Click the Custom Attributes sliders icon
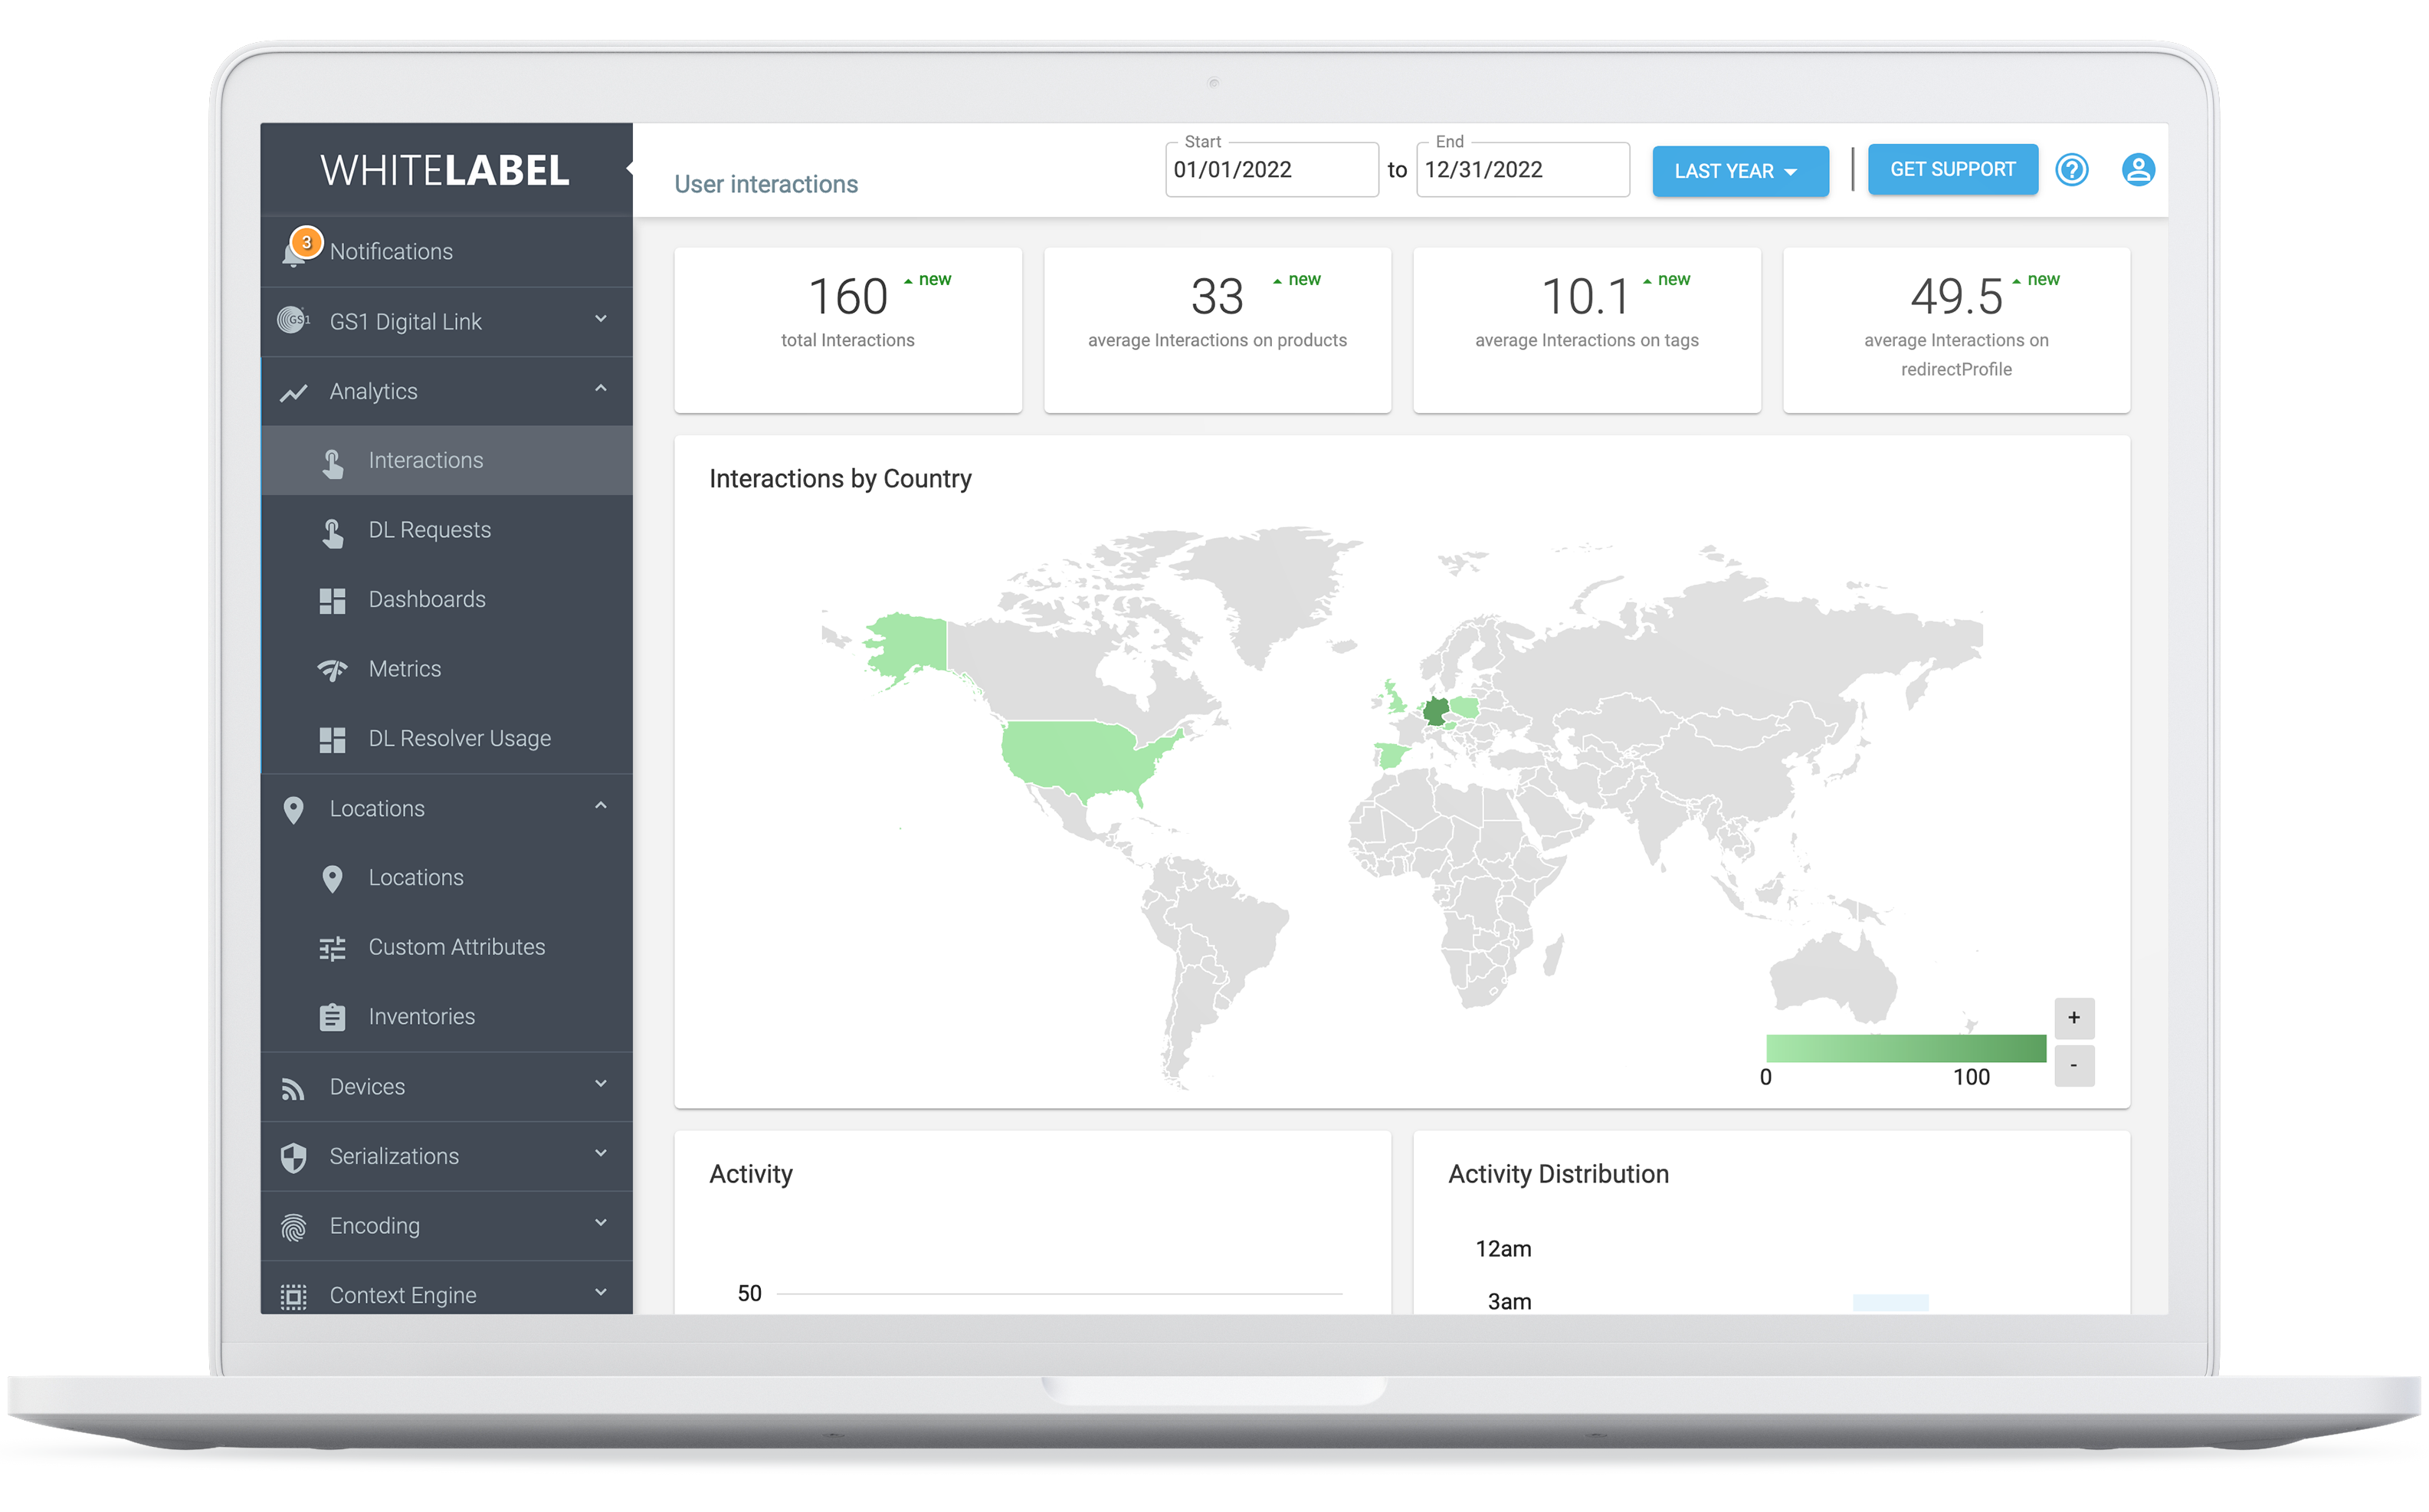This screenshot has width=2429, height=1512. pos(332,947)
